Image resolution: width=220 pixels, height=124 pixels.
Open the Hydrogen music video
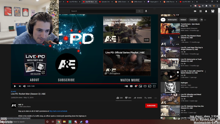[x=170, y=87]
